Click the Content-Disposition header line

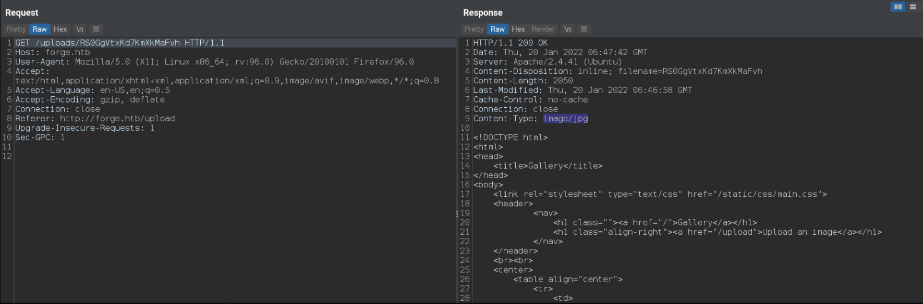click(x=617, y=71)
